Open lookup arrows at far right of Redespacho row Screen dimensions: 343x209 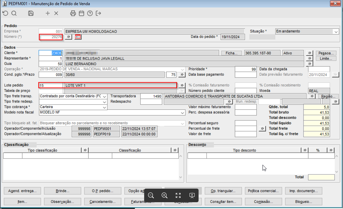pos(336,102)
